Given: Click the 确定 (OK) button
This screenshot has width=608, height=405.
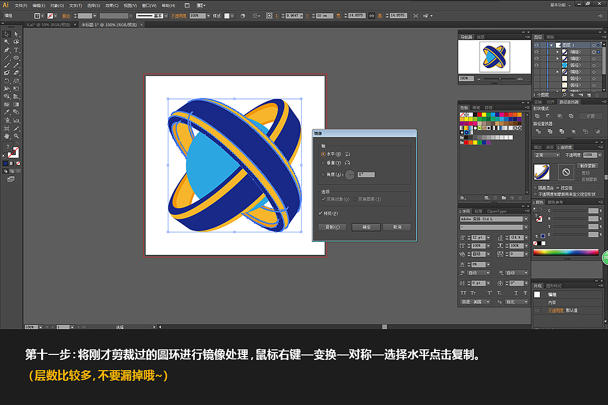Looking at the screenshot, I should point(366,227).
